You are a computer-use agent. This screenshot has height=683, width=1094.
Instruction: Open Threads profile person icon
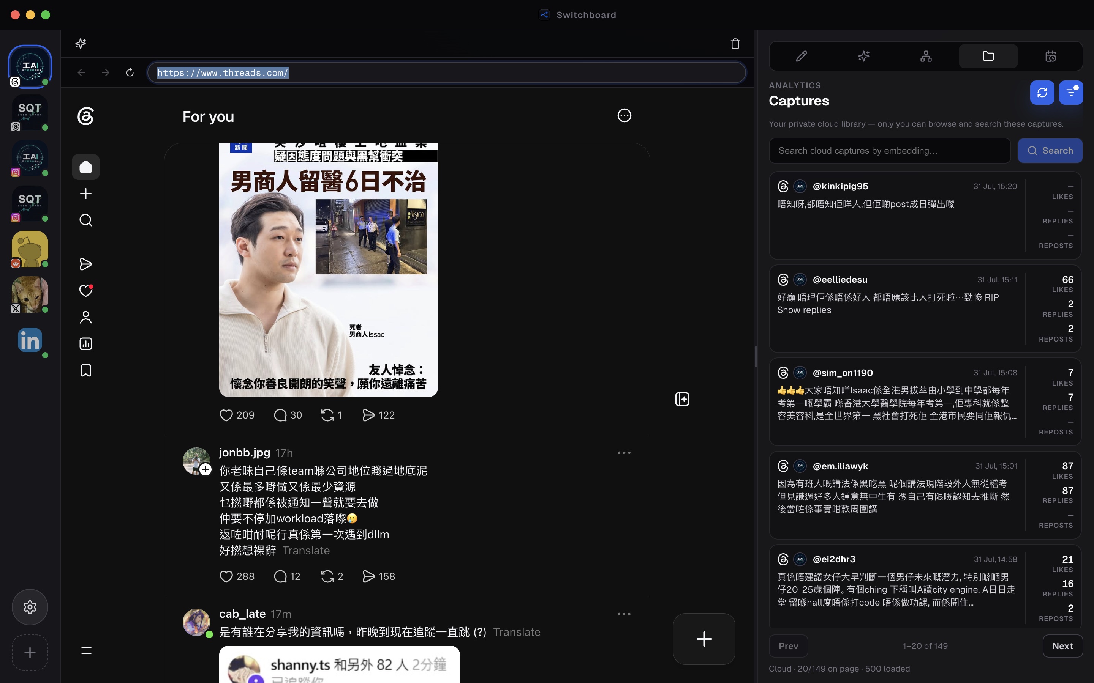[x=85, y=317]
